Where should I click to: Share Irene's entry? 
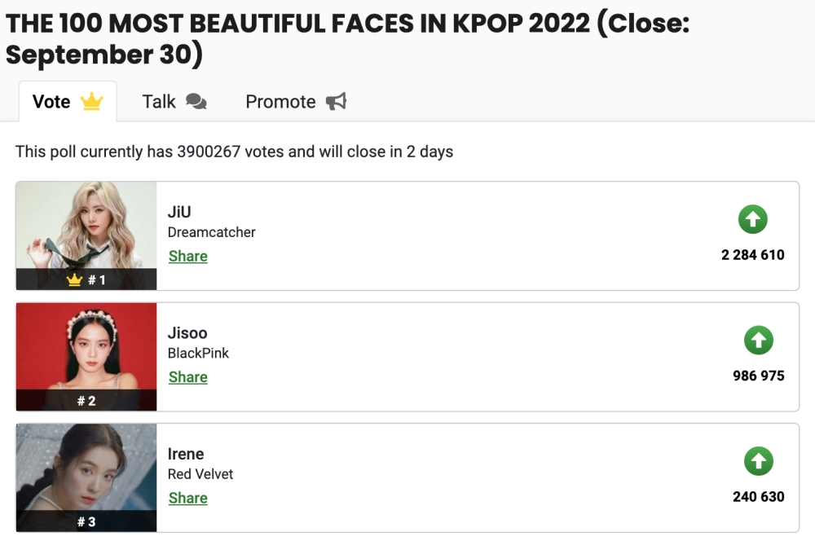[187, 498]
